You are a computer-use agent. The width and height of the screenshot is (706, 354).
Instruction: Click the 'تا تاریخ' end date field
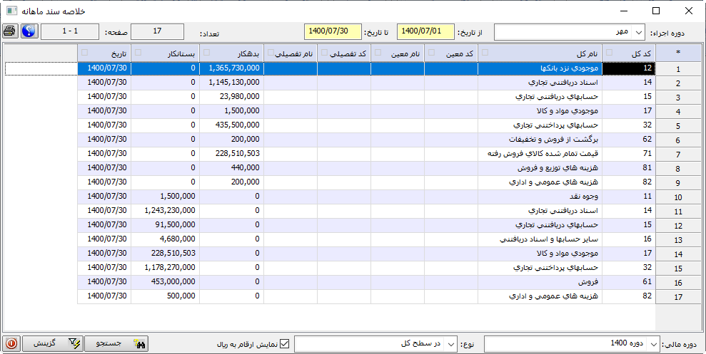pyautogui.click(x=333, y=32)
